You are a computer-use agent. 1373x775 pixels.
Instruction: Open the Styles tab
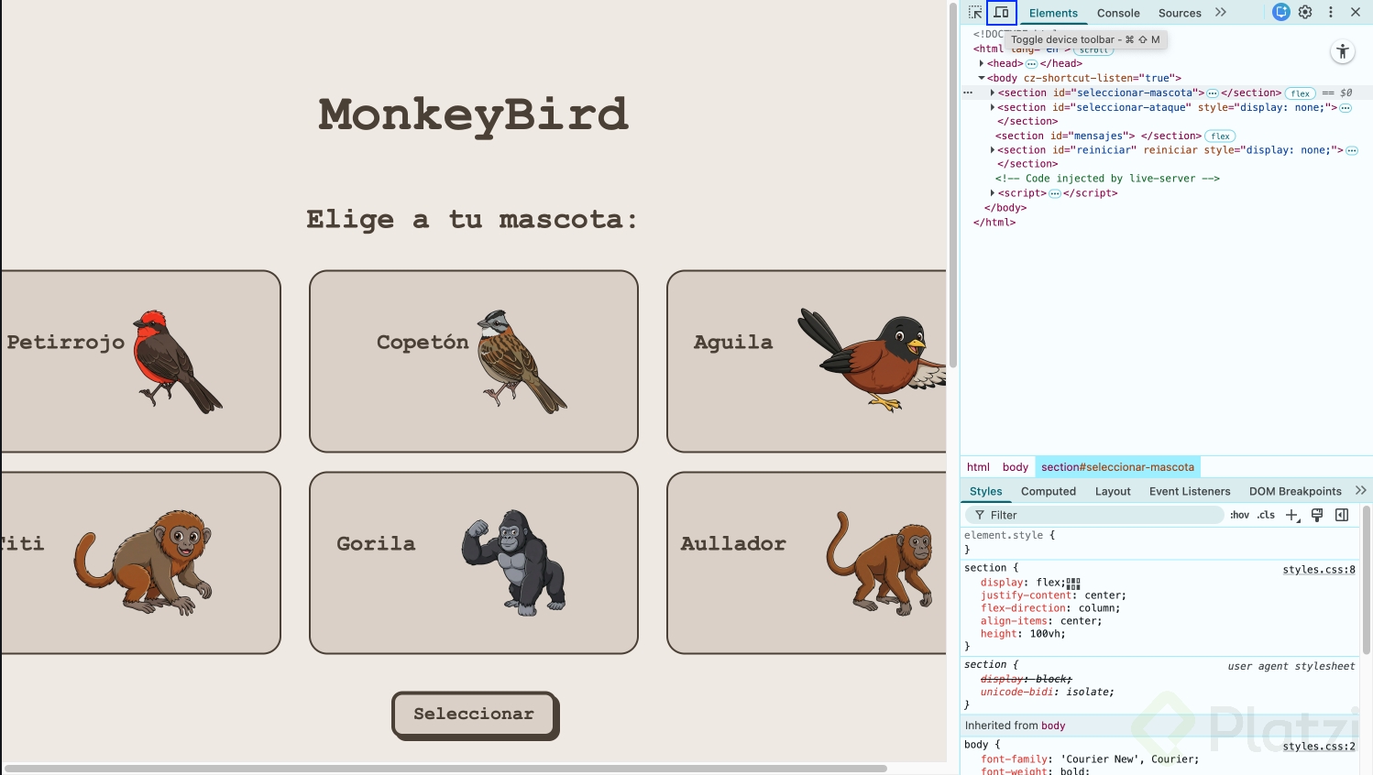[x=986, y=491]
